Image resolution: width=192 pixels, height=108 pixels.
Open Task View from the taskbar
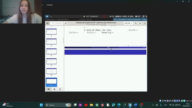(x=75, y=105)
